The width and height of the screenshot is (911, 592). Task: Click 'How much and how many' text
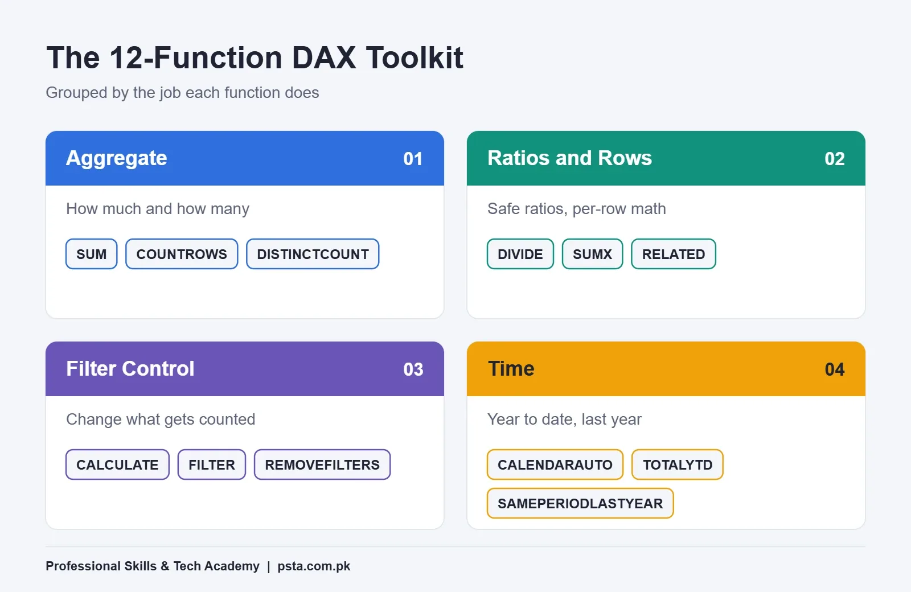tap(158, 209)
